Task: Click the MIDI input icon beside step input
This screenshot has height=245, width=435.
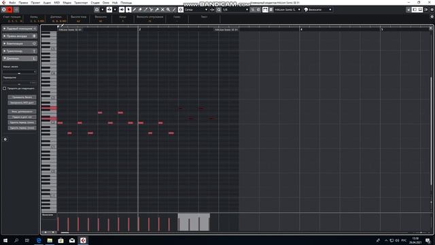Action: pos(258,10)
